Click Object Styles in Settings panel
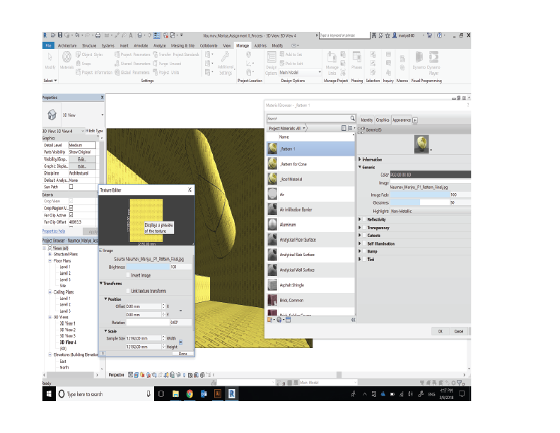 click(x=89, y=54)
